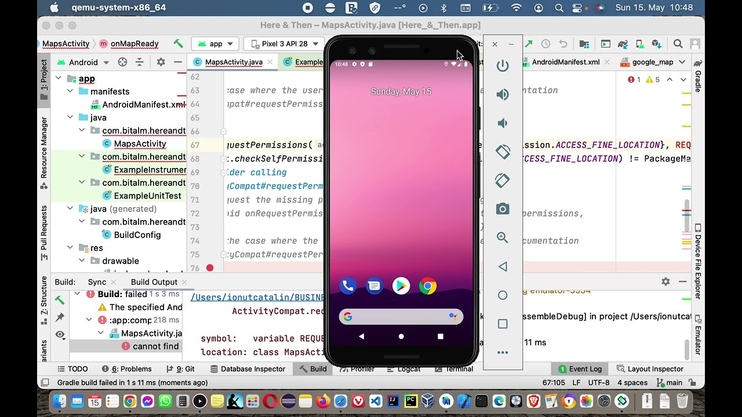This screenshot has width=742, height=417.
Task: Select the Build Output tab
Action: [x=154, y=282]
